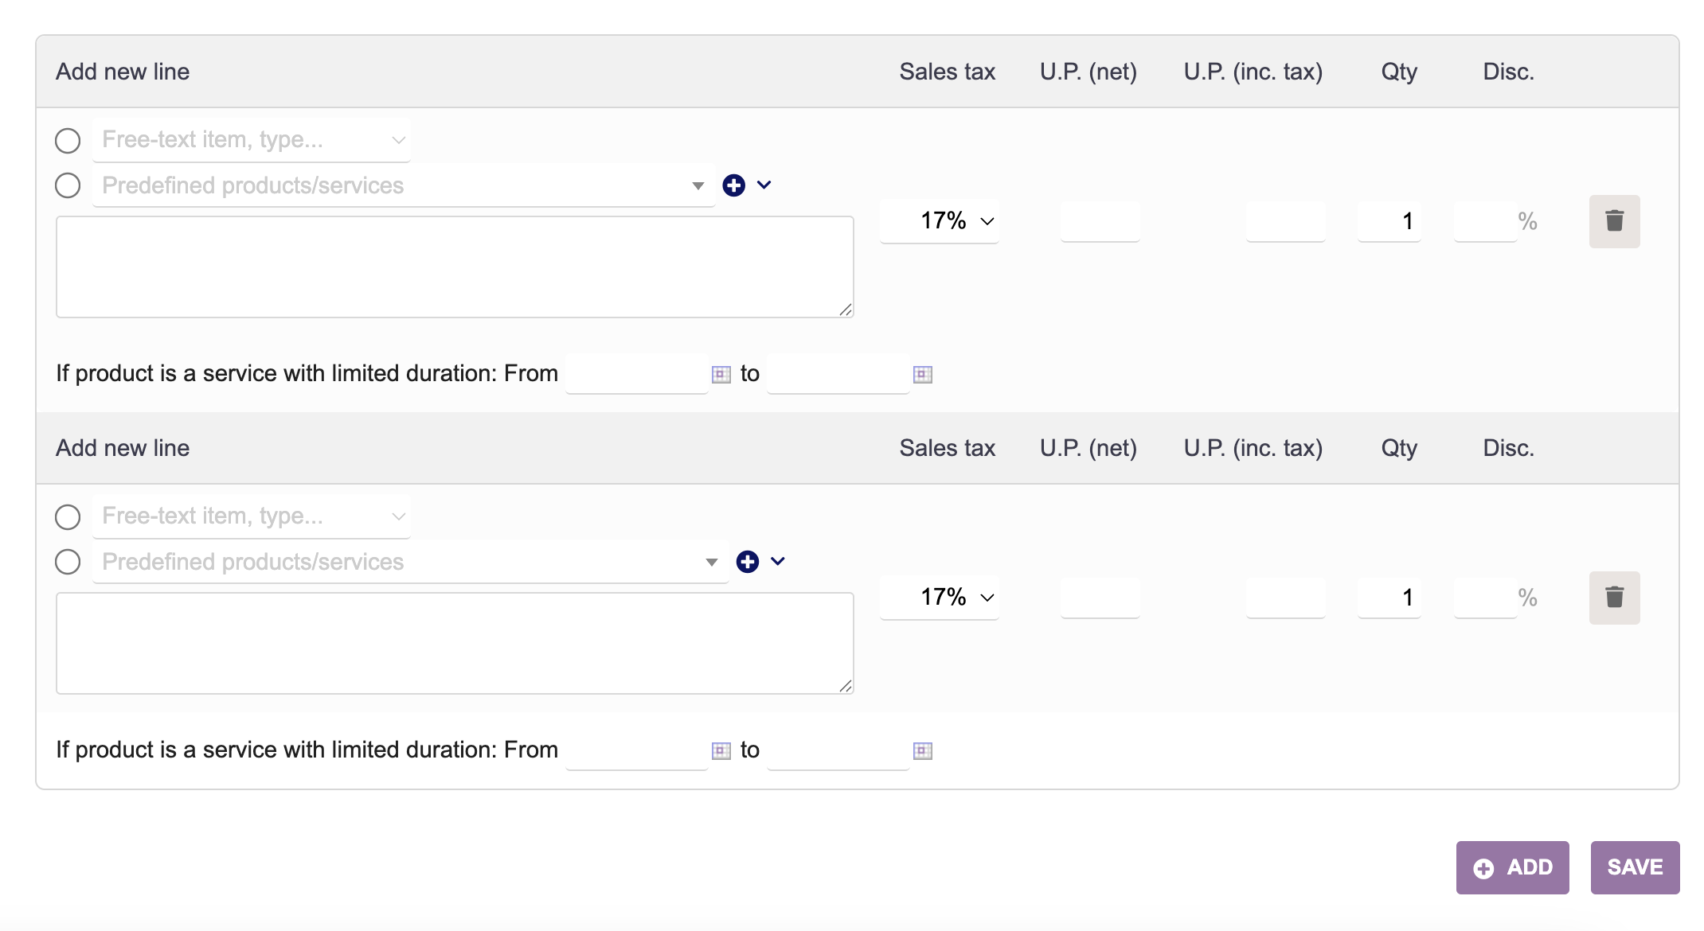Delete the second invoice line with trash icon
1704x931 pixels.
tap(1614, 598)
